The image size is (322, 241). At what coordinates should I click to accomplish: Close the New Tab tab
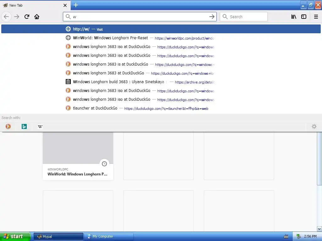[x=65, y=5]
